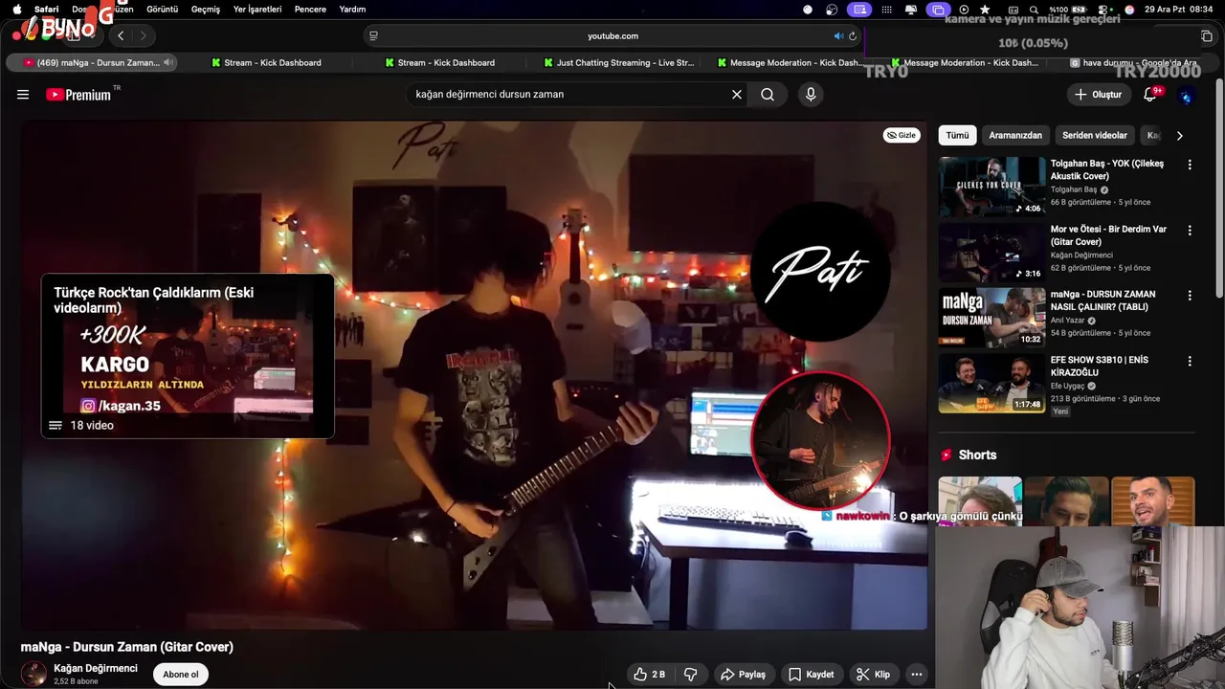Open options for Tolgahan Baş YOK video
The height and width of the screenshot is (689, 1225).
[x=1190, y=165]
